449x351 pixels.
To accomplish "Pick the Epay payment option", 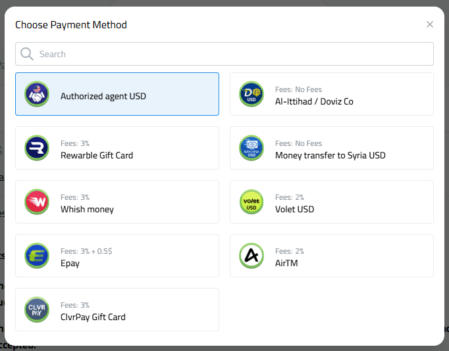I will pos(117,256).
